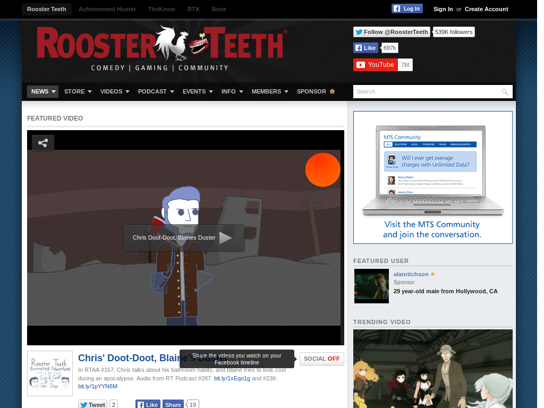Open the Rooster Teeth Animated Adventures thumbnail
Image resolution: width=544 pixels, height=408 pixels.
(50, 373)
